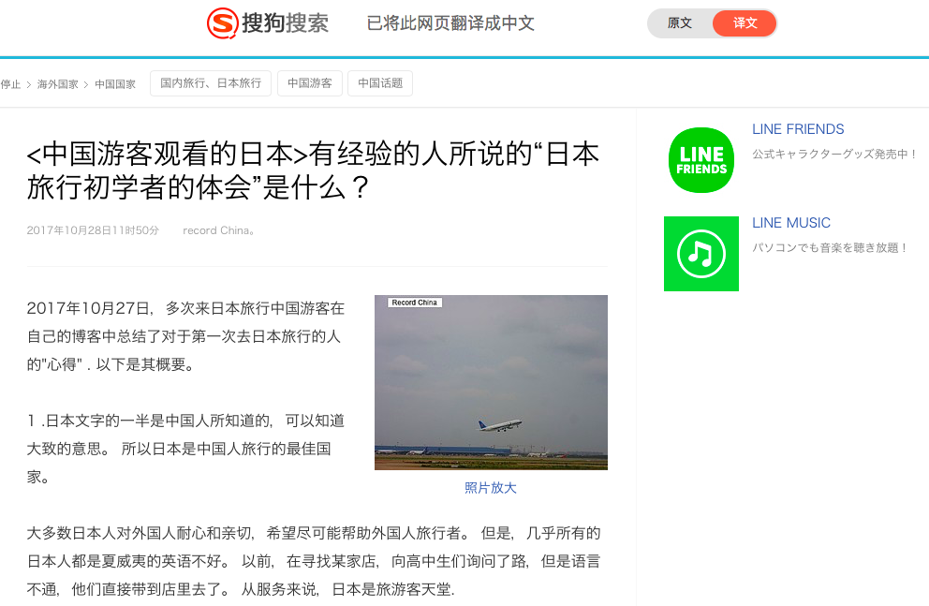Viewport: 929px width, 606px height.
Task: Select the 译文 translated view toggle
Action: (x=745, y=23)
